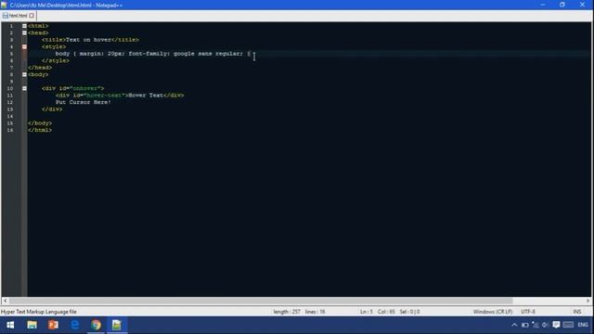Click line number 9 in the margin

pyautogui.click(x=11, y=82)
